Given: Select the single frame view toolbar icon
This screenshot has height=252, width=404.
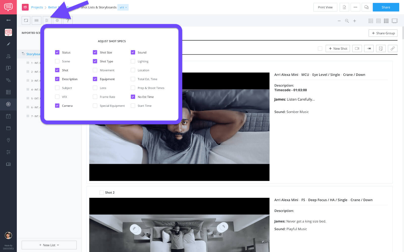Looking at the screenshot, I should coord(26,20).
